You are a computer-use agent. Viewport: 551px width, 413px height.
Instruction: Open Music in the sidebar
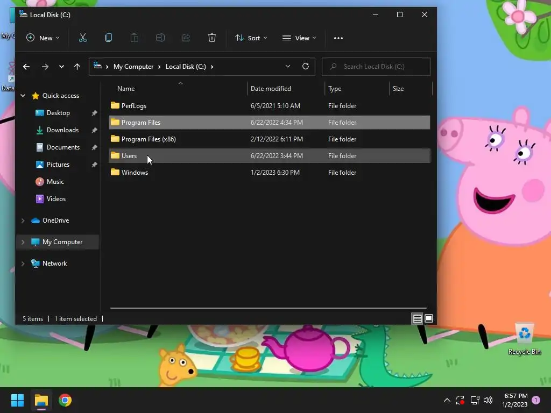point(55,182)
